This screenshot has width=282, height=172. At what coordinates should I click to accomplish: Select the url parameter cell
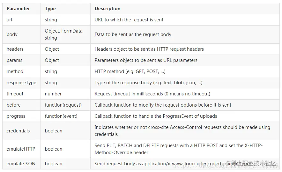point(22,20)
